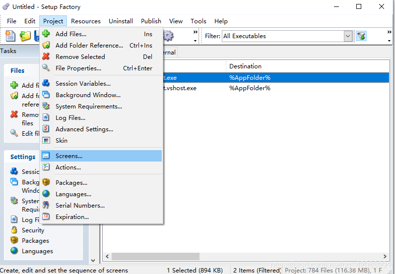Click the Security padlock icon in Tasks pane
The height and width of the screenshot is (274, 395).
pos(14,230)
